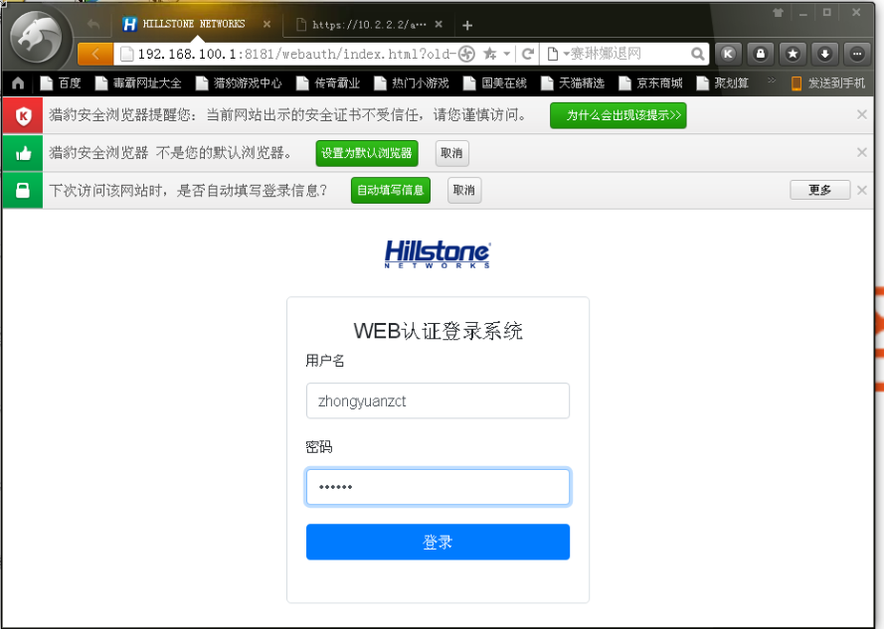
Task: Click the 用户名 label
Action: tap(325, 361)
